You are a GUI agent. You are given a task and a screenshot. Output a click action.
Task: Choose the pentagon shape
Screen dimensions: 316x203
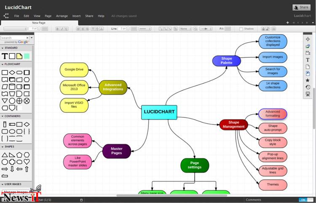coord(19,155)
